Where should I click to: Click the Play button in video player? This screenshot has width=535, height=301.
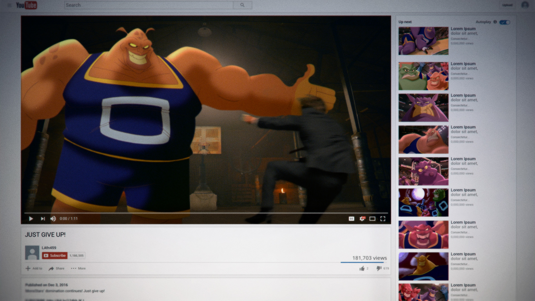31,219
